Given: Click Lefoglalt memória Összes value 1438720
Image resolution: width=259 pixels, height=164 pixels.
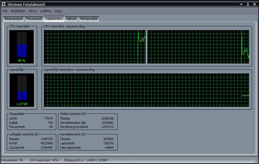Looking at the screenshot, I should [x=47, y=139].
